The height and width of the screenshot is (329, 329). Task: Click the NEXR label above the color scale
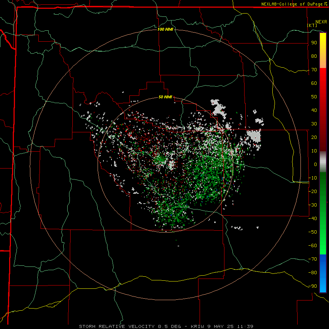point(321,22)
